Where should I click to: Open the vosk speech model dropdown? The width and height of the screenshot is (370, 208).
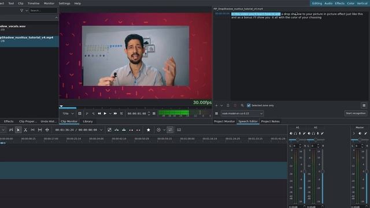tap(242, 114)
